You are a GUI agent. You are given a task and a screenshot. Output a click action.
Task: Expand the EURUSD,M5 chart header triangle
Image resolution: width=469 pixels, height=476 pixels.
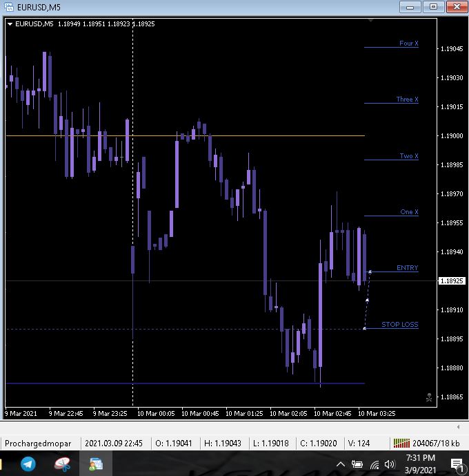tap(10, 24)
